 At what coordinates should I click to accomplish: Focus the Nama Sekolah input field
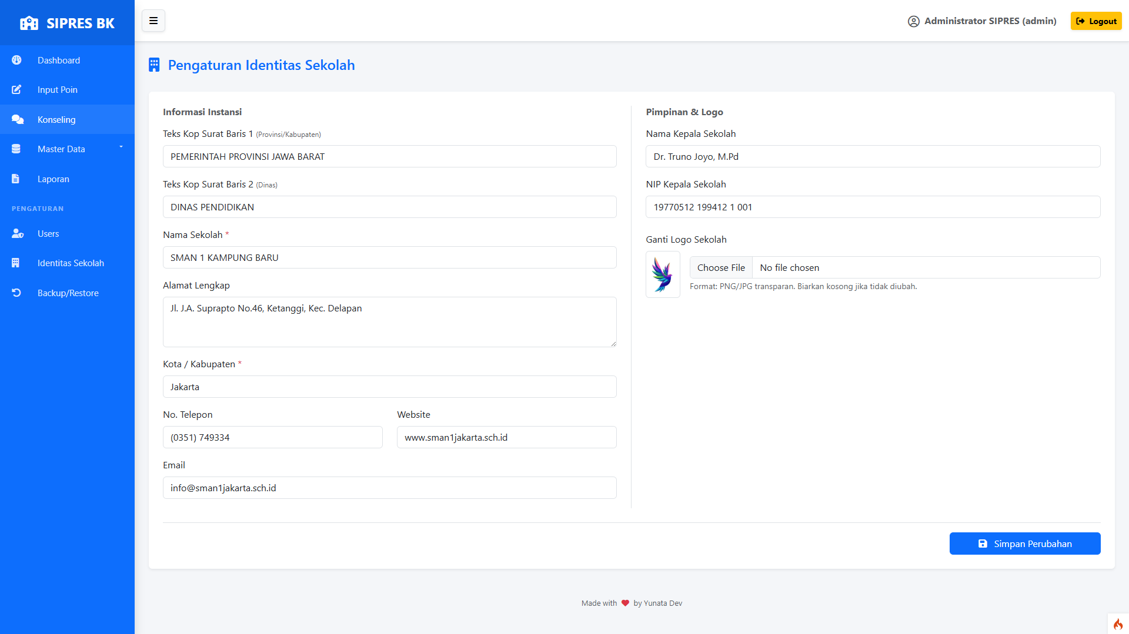(389, 257)
